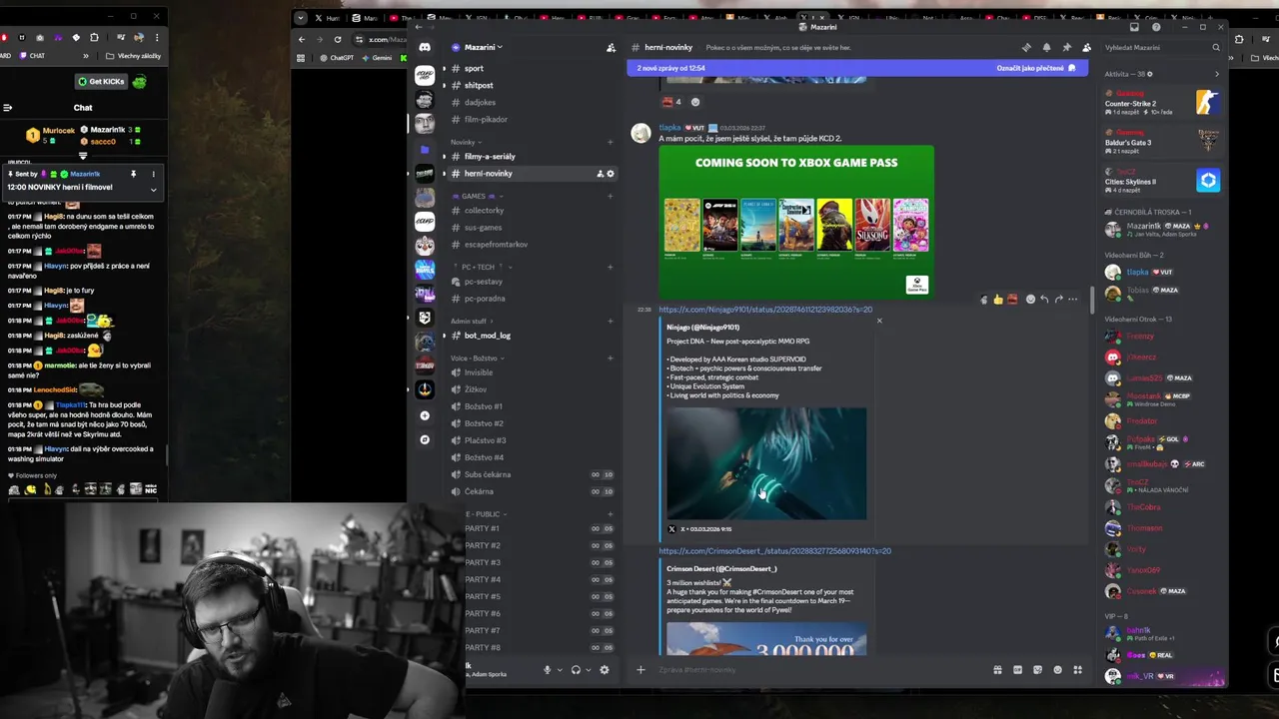The height and width of the screenshot is (719, 1279).
Task: Open Ninjago9101 x.com status link
Action: [765, 310]
